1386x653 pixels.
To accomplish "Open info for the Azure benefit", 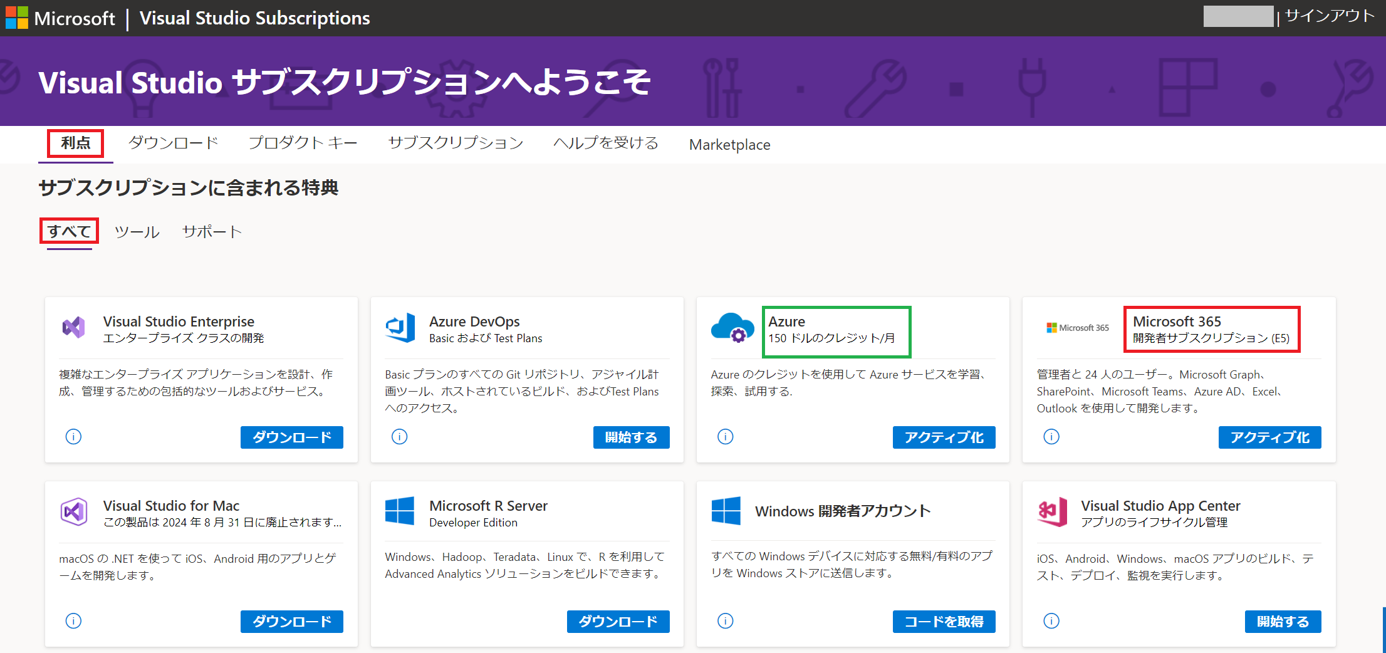I will pyautogui.click(x=725, y=437).
